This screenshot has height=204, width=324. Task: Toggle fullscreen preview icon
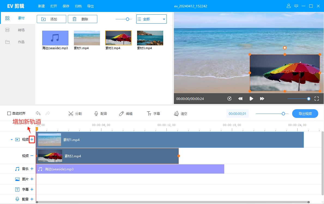317,99
